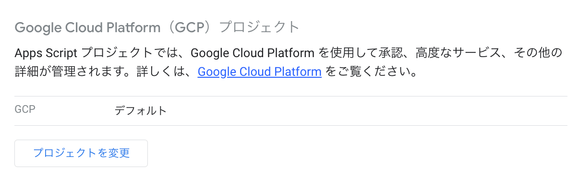
Task: Select the GCP row label
Action: click(x=25, y=109)
